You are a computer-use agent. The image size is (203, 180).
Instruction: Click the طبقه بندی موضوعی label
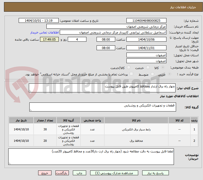click(x=184, y=67)
